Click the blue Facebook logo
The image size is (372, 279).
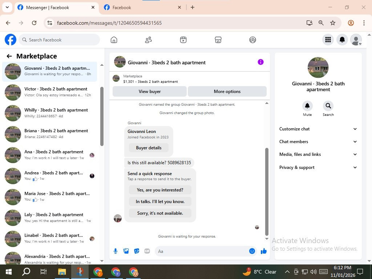(x=11, y=40)
